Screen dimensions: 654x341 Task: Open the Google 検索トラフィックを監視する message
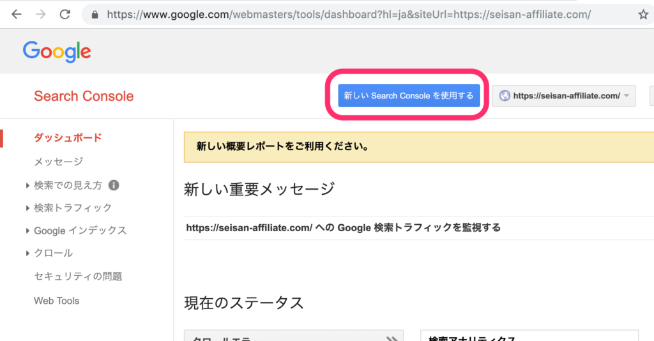[x=343, y=227]
